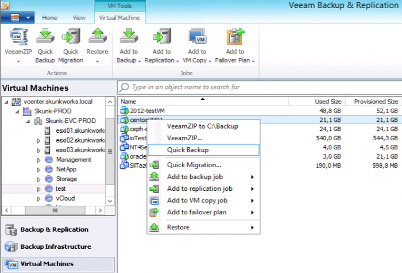Expand the esxi02.skunkworks host node
The height and width of the screenshot is (273, 402).
pyautogui.click(x=38, y=141)
